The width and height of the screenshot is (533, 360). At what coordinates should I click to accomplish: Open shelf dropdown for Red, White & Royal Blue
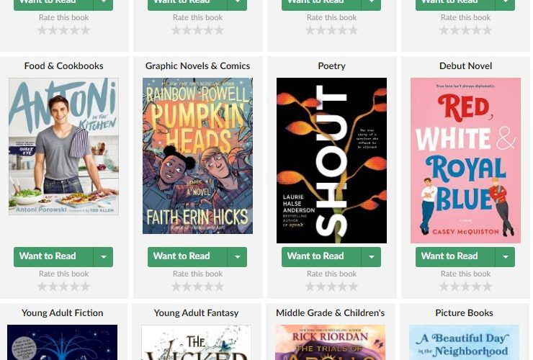[x=505, y=256]
